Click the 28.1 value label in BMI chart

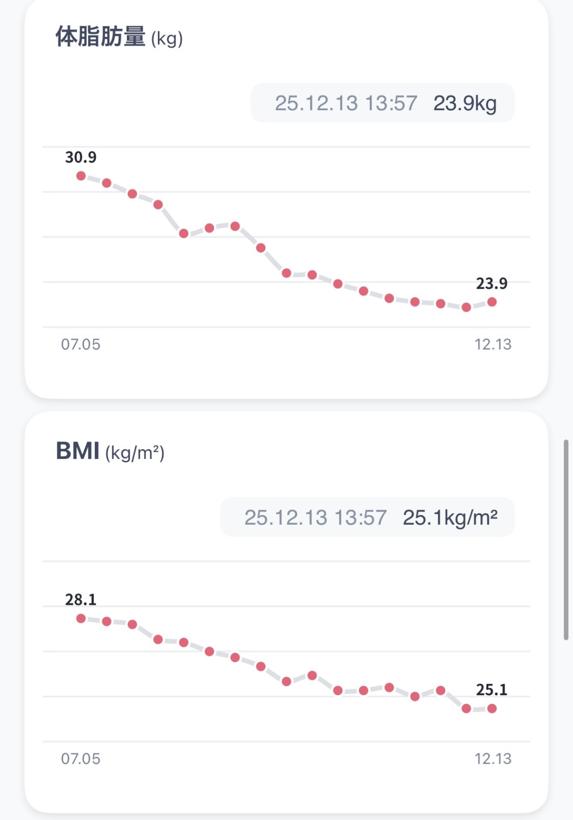81,600
